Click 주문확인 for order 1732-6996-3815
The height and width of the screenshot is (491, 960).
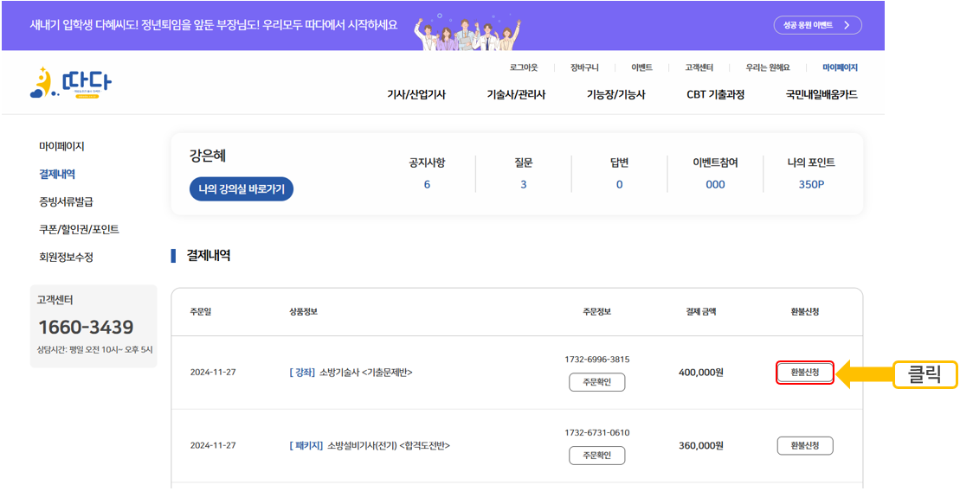tap(597, 382)
